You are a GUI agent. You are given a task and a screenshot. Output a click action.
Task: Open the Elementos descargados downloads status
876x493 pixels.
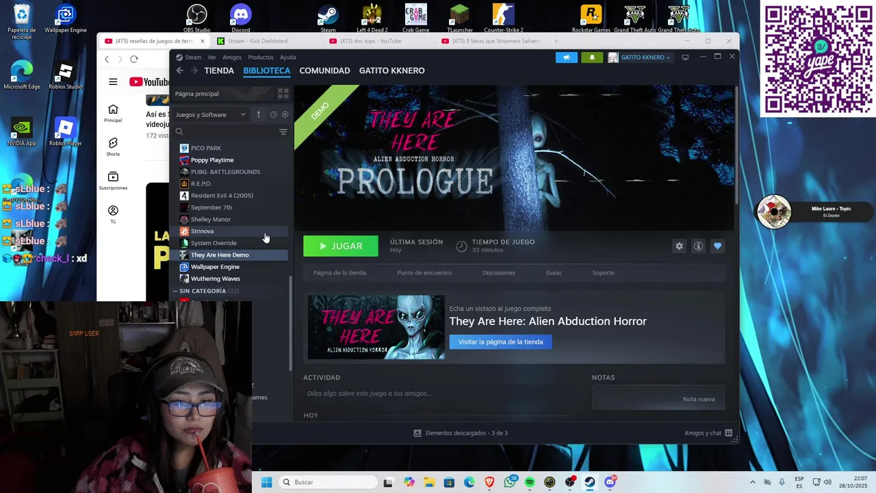pos(461,433)
